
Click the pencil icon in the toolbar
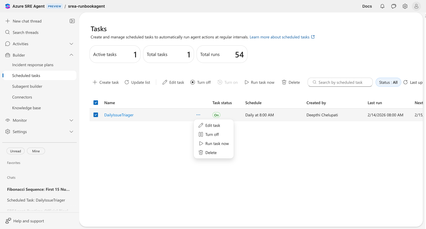165,82
